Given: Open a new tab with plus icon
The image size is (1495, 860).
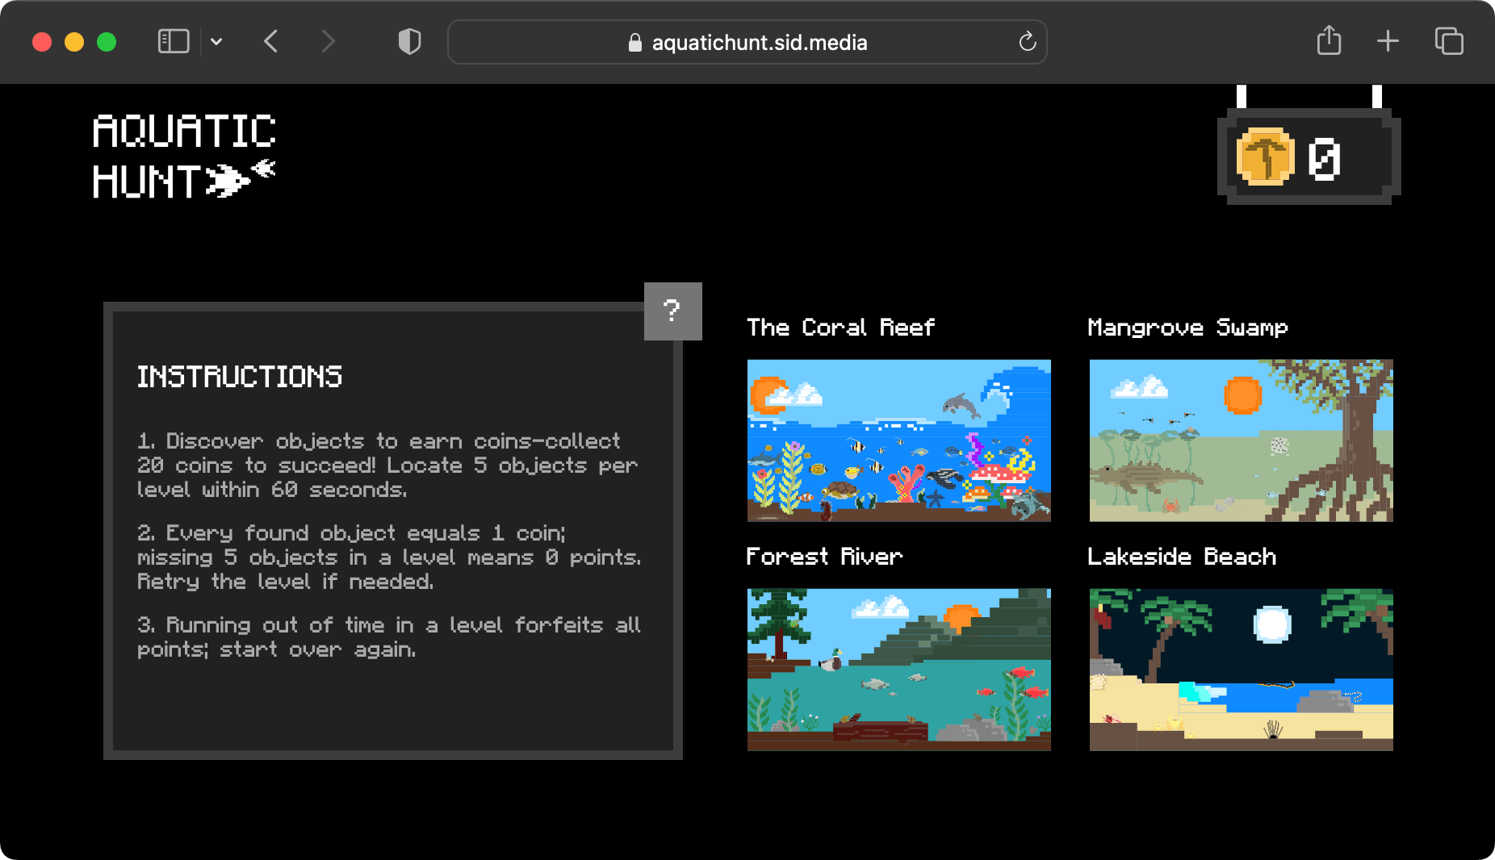Looking at the screenshot, I should tap(1388, 41).
